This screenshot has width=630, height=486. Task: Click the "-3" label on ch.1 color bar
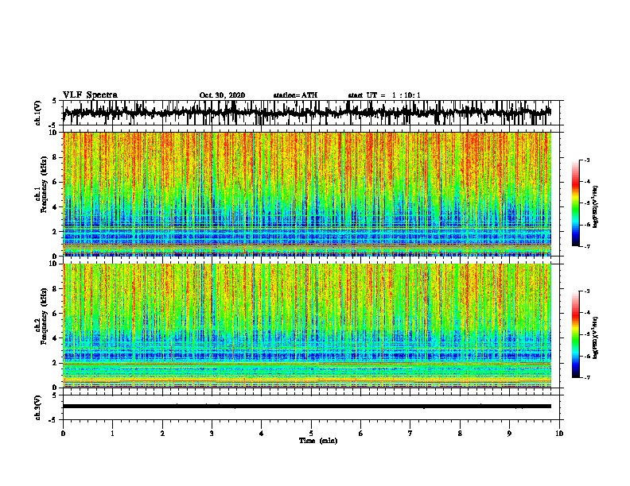point(586,160)
